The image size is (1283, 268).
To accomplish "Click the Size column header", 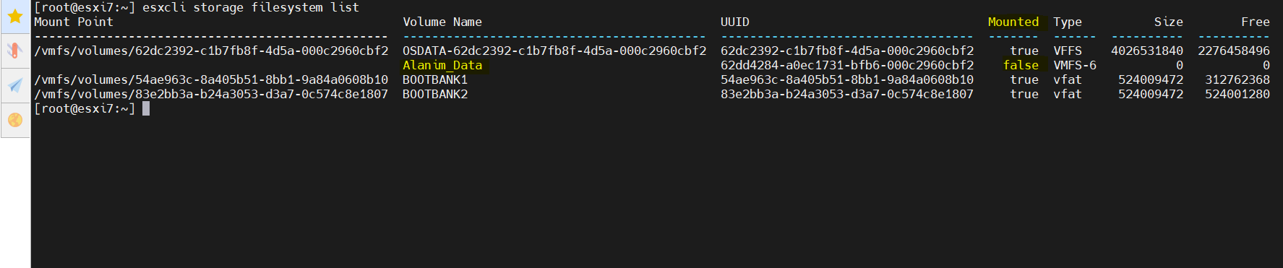I will pyautogui.click(x=1169, y=22).
